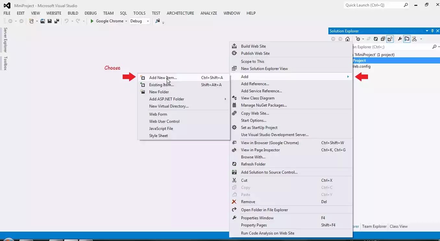This screenshot has width=440, height=241.
Task: Click the View Class Diagram icon in Solution Explorer
Action: click(x=414, y=39)
